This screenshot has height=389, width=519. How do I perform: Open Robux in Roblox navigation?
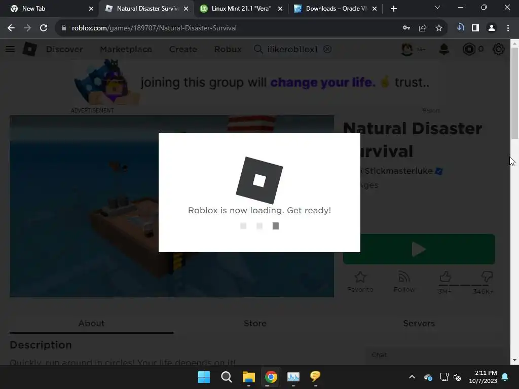coord(228,49)
